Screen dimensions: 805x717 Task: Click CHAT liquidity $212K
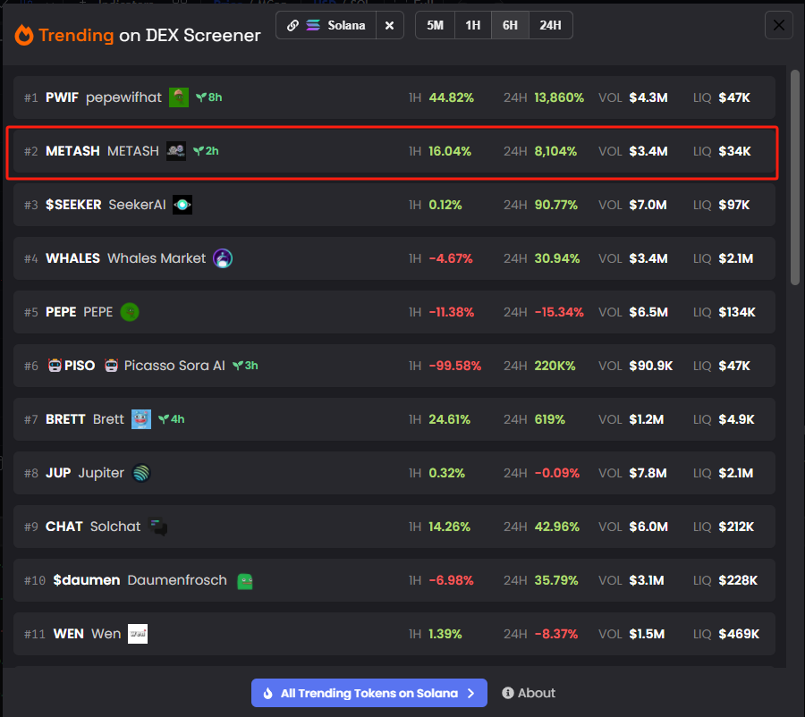click(736, 527)
